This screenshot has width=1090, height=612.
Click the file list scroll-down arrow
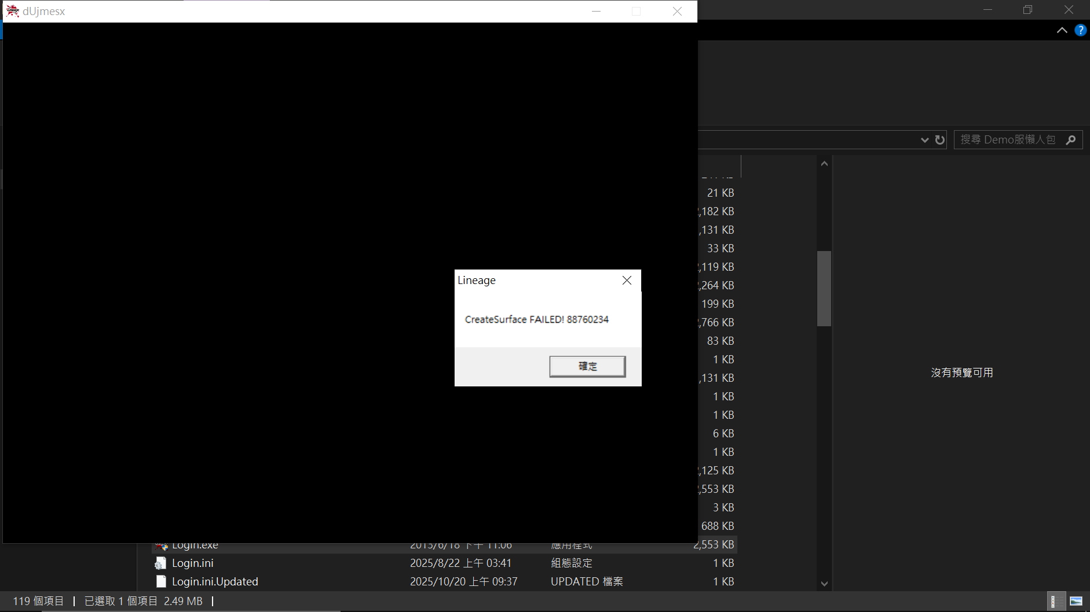pos(824,584)
